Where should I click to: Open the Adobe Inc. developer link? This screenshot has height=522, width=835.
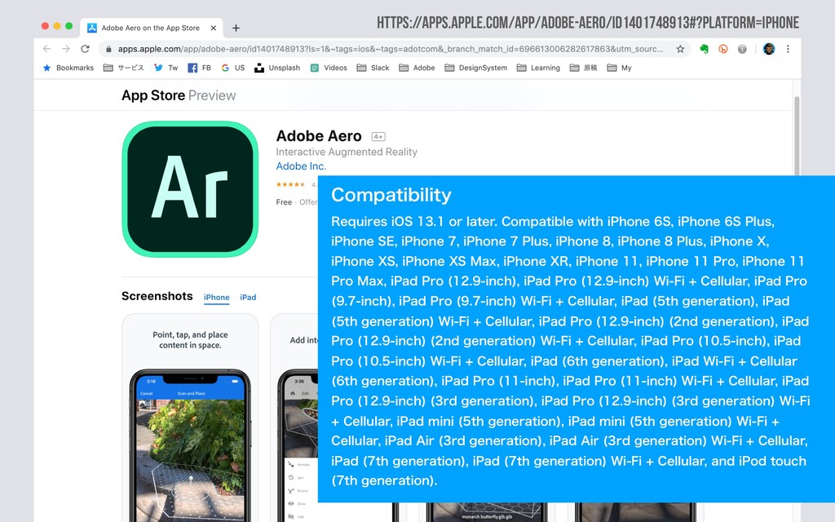point(301,166)
